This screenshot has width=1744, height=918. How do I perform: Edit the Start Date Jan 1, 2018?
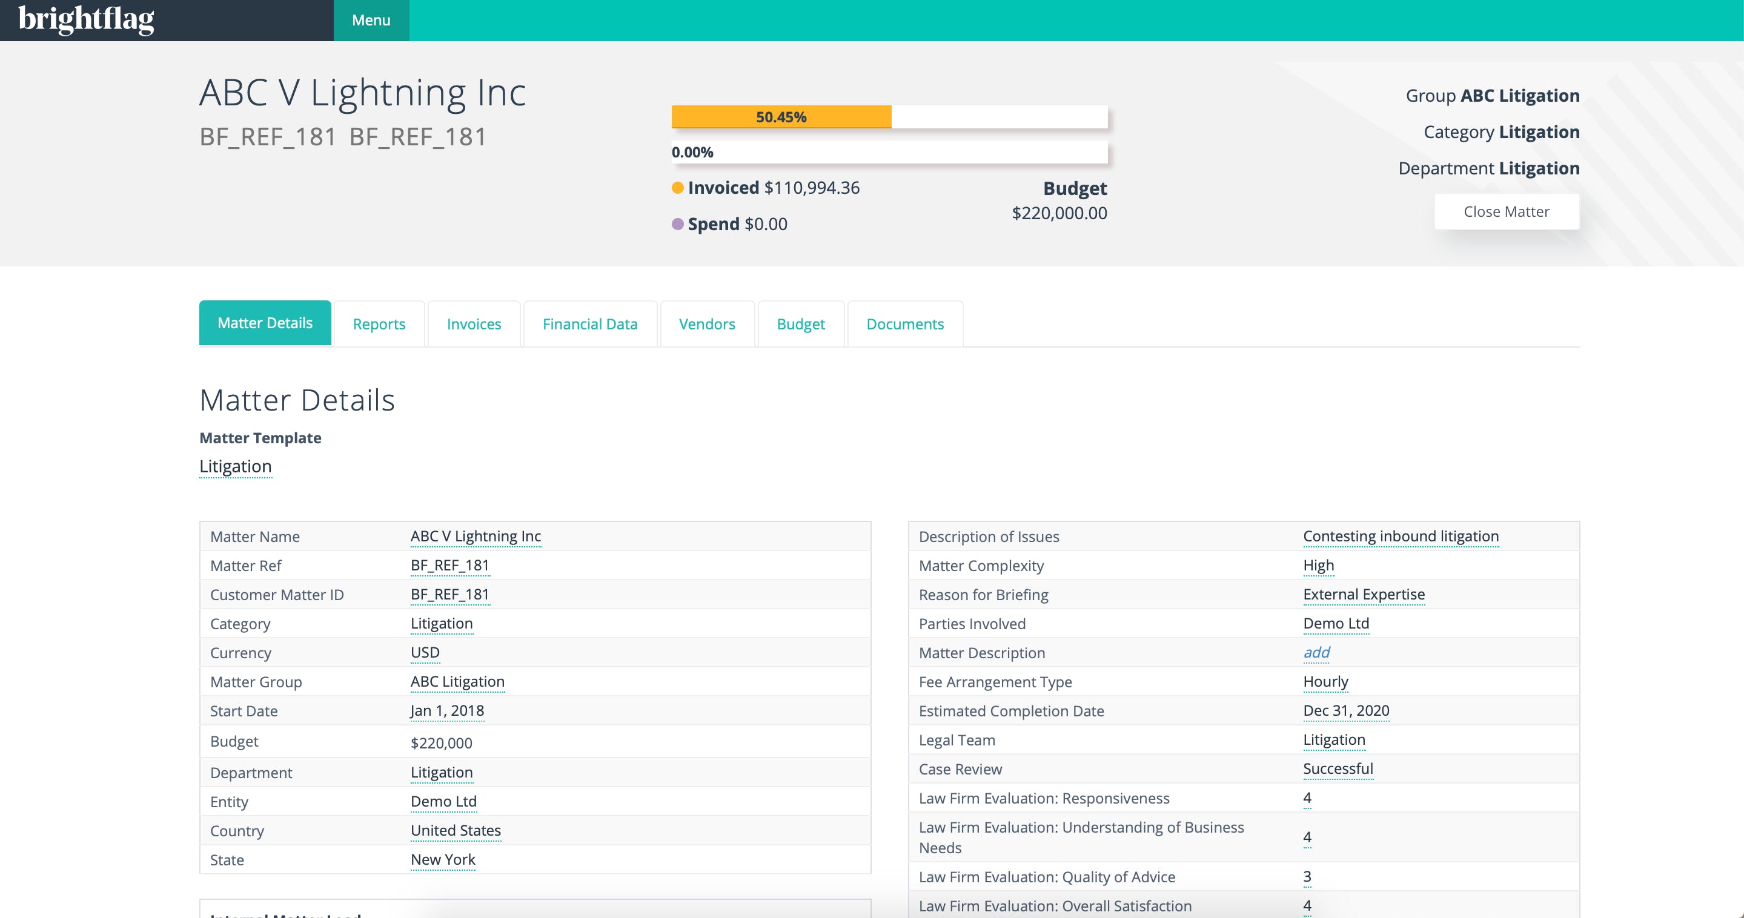point(447,711)
